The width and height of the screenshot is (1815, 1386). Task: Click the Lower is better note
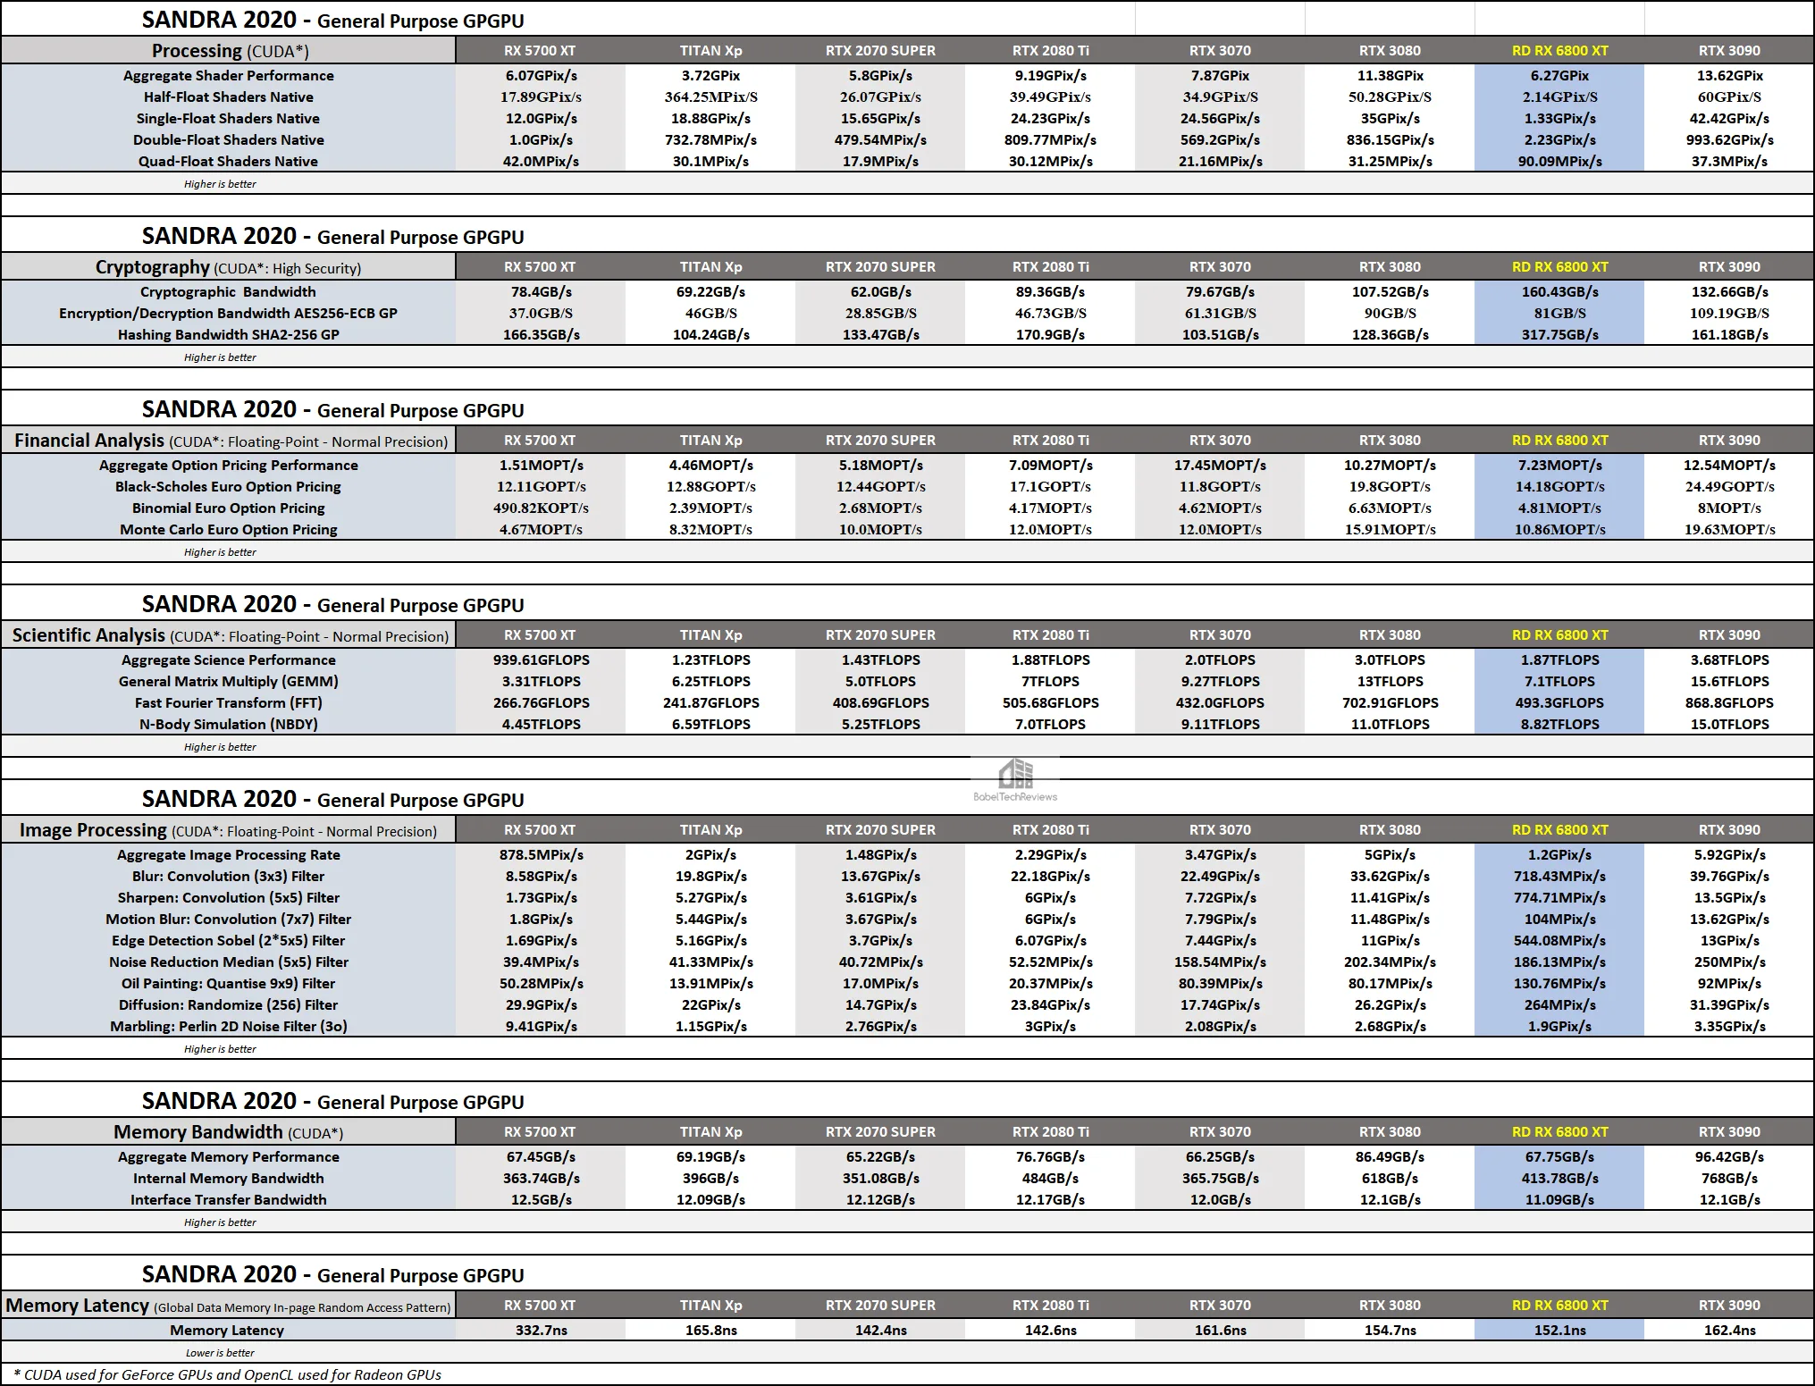coord(220,1353)
